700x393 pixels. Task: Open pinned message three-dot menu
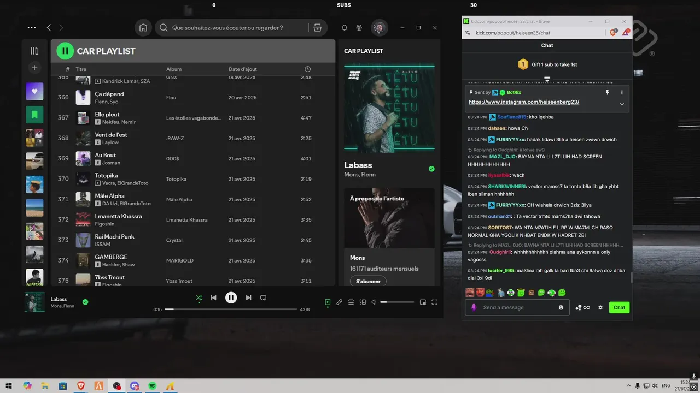pos(622,93)
